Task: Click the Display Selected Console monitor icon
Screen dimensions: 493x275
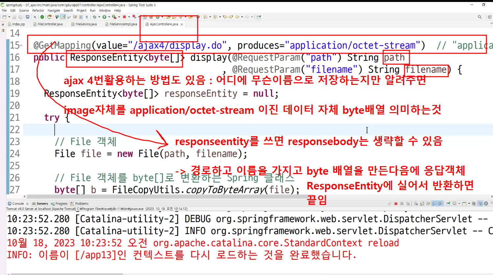Action: coord(454,204)
